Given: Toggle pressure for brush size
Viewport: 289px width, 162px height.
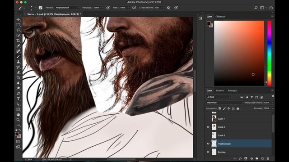Looking at the screenshot, I should click(176, 8).
